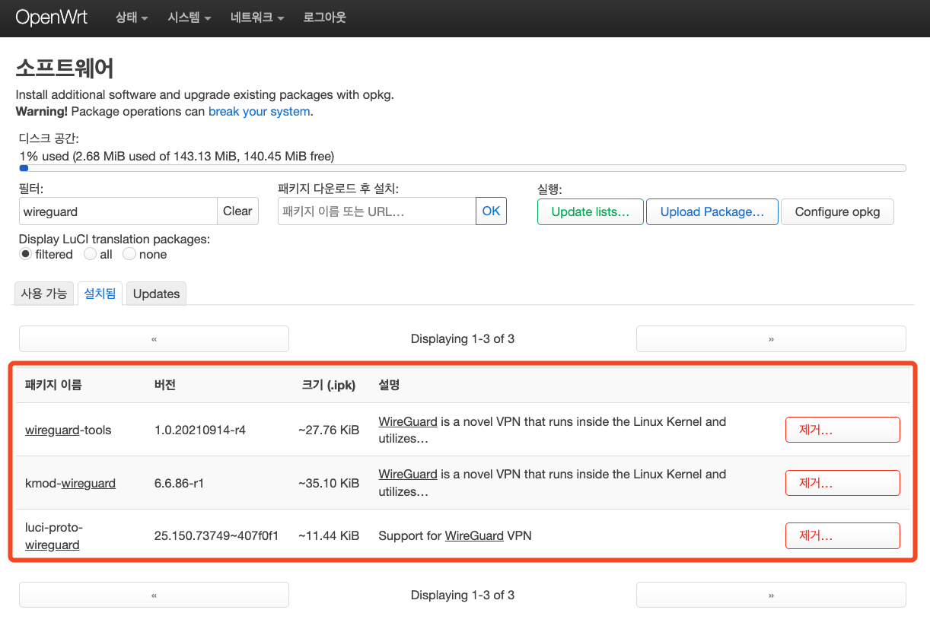Image resolution: width=930 pixels, height=632 pixels.
Task: Click the luci-proto-wireguard package name
Action: coord(54,536)
